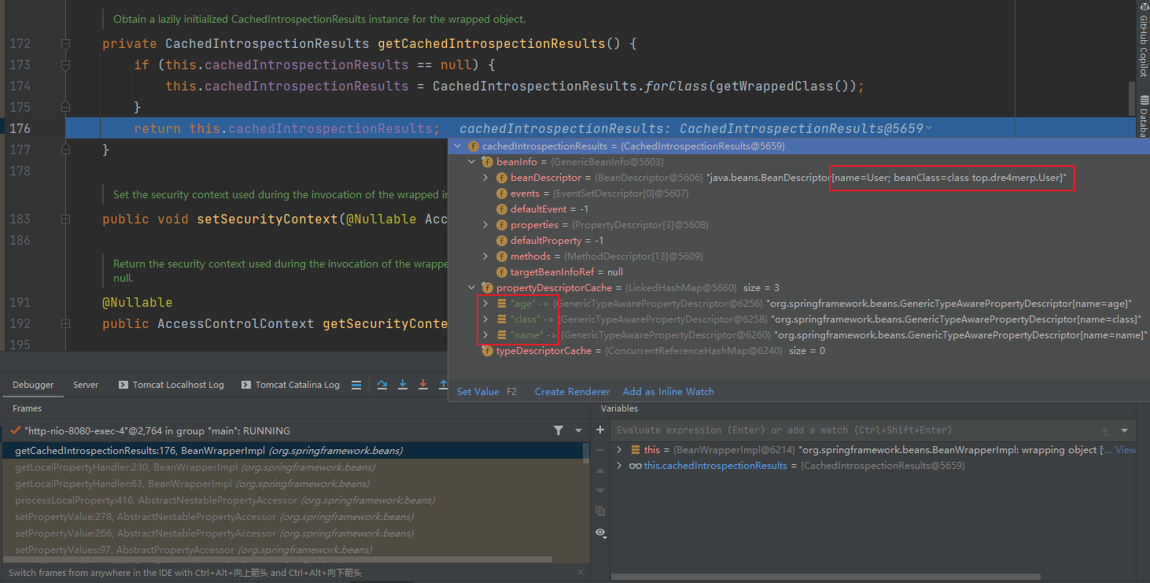Click the Remove Watch minus icon
1150x583 pixels.
coord(600,451)
